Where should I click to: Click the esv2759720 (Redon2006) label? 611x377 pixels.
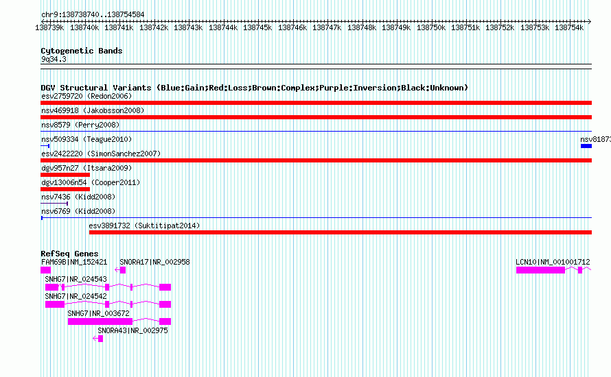coord(87,96)
